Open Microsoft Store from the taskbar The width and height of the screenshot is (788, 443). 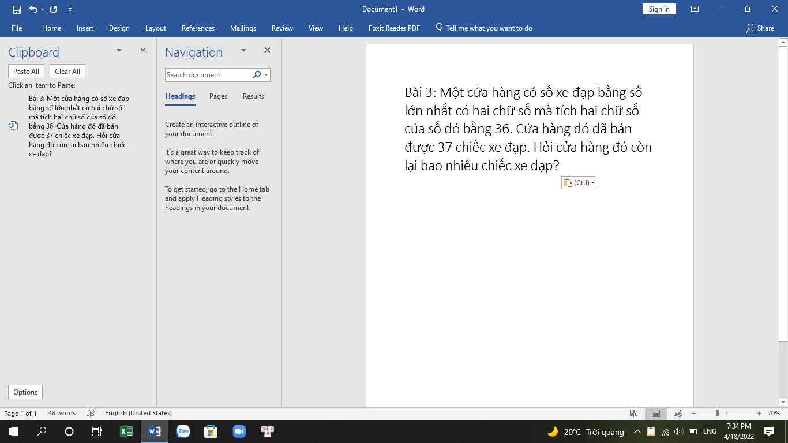(211, 431)
